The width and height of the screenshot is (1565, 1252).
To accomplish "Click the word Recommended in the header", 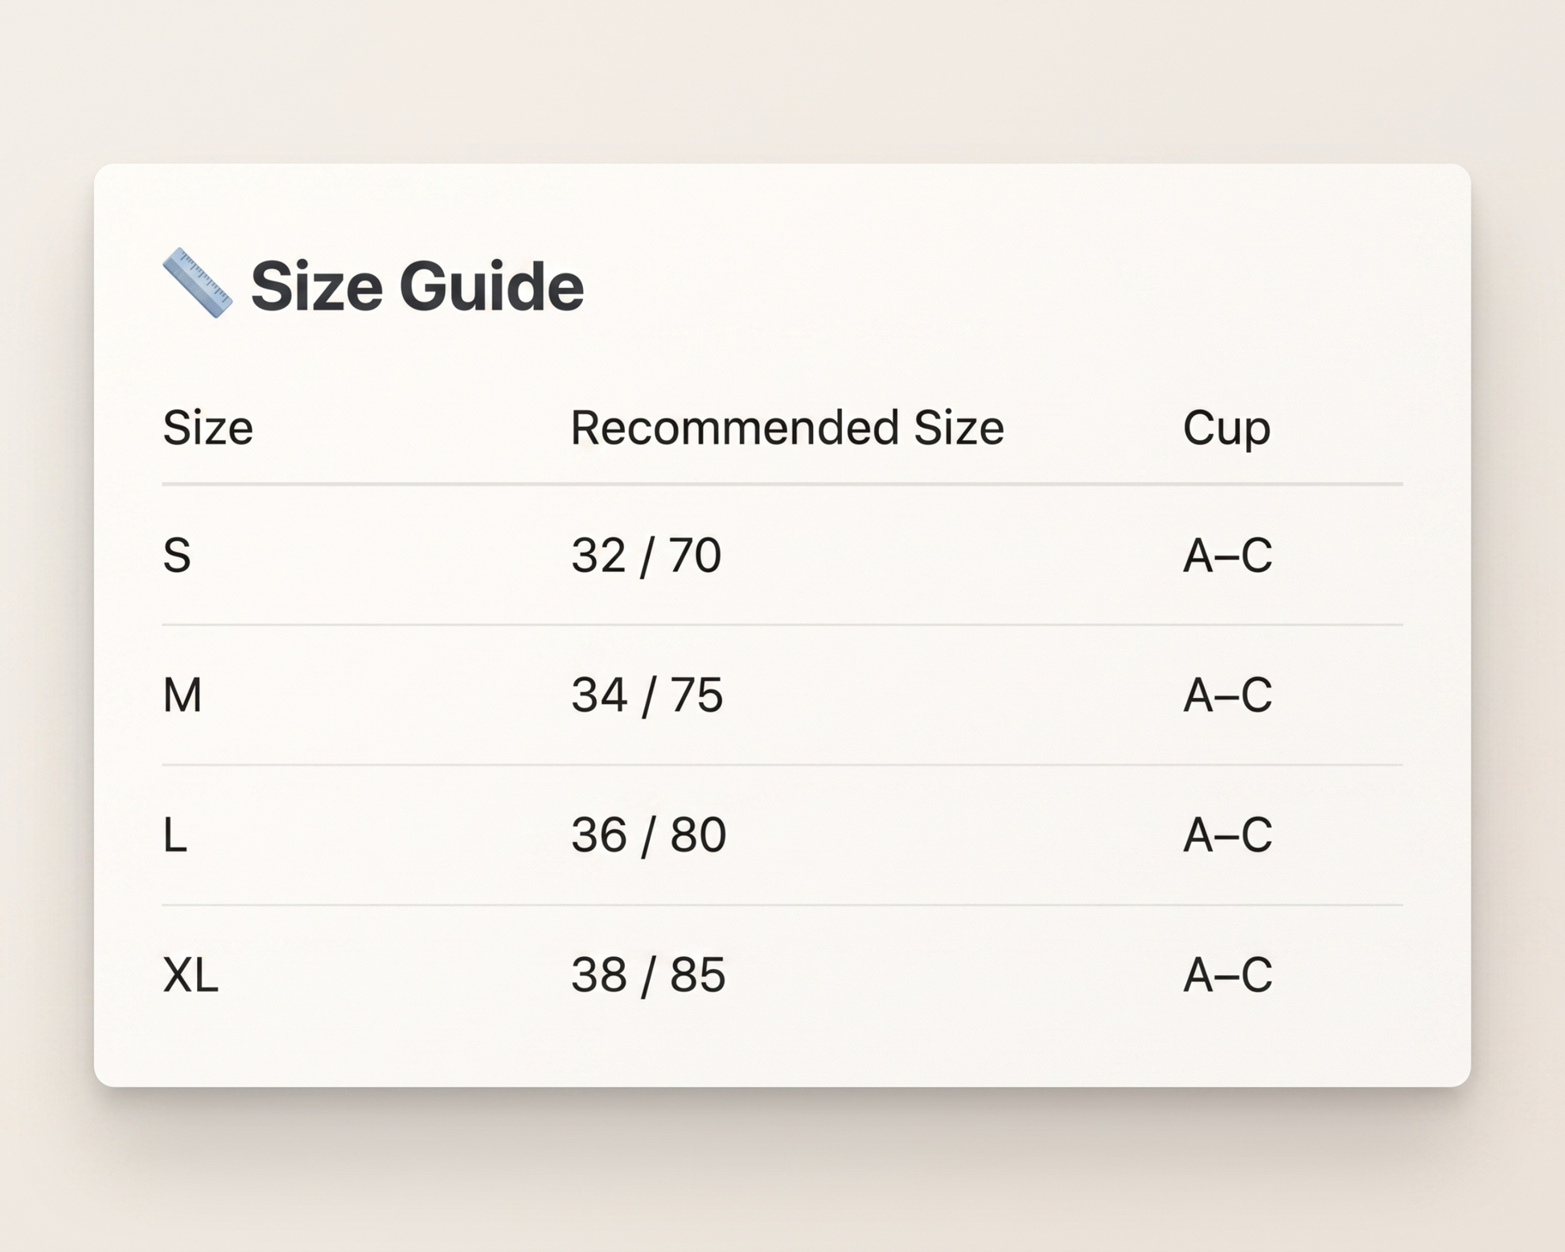I will [735, 427].
